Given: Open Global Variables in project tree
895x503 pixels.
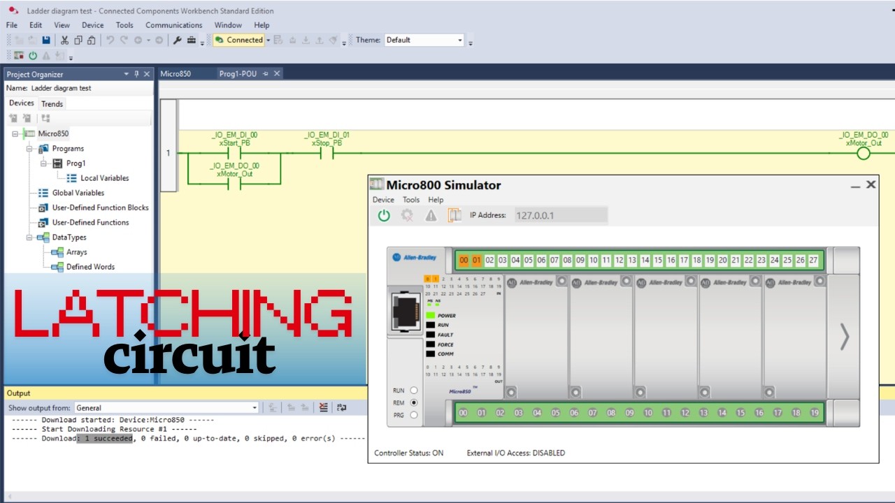Looking at the screenshot, I should coord(78,193).
